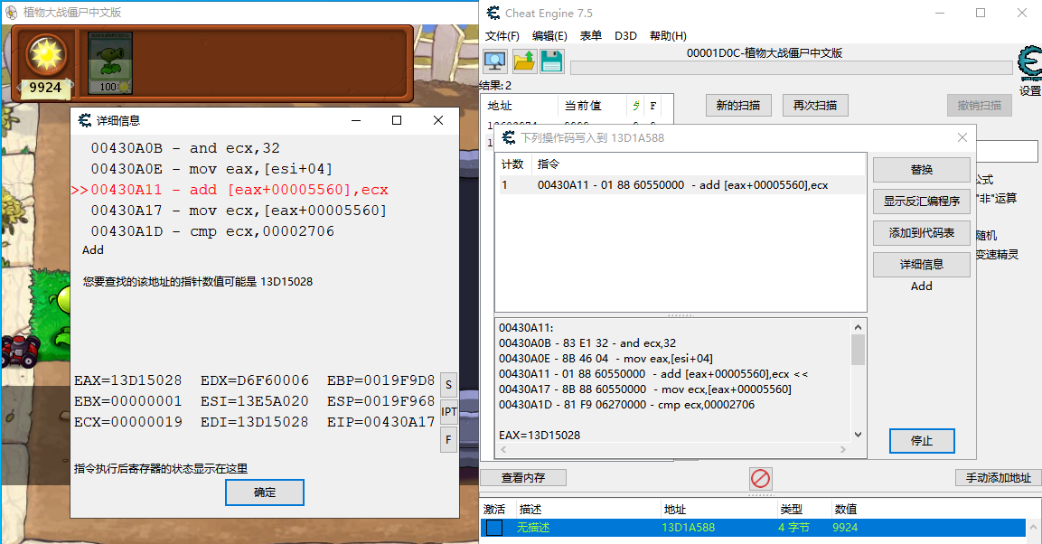Screen dimensions: 1042x544
Task: Click the EAX=13D15028 register in details dialog
Action: coord(127,380)
